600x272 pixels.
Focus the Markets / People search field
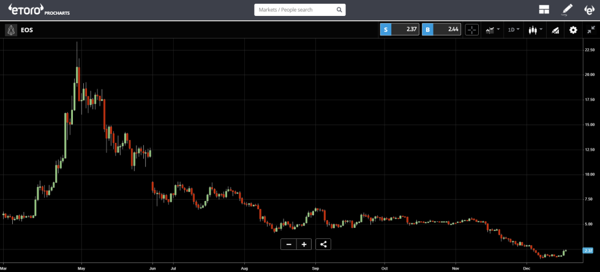click(294, 10)
